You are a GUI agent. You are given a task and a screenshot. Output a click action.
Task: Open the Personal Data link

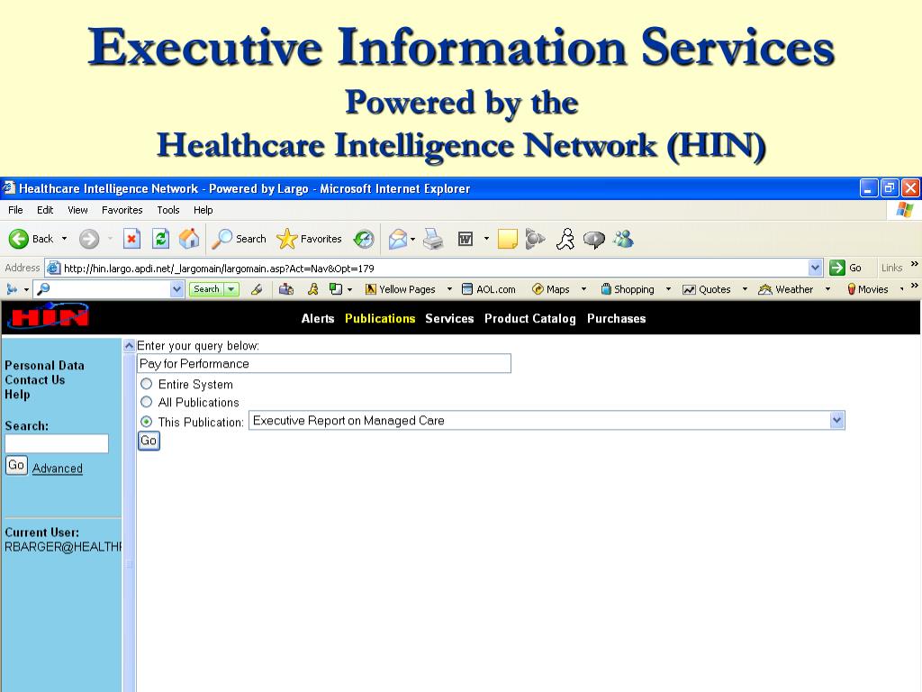pyautogui.click(x=45, y=366)
